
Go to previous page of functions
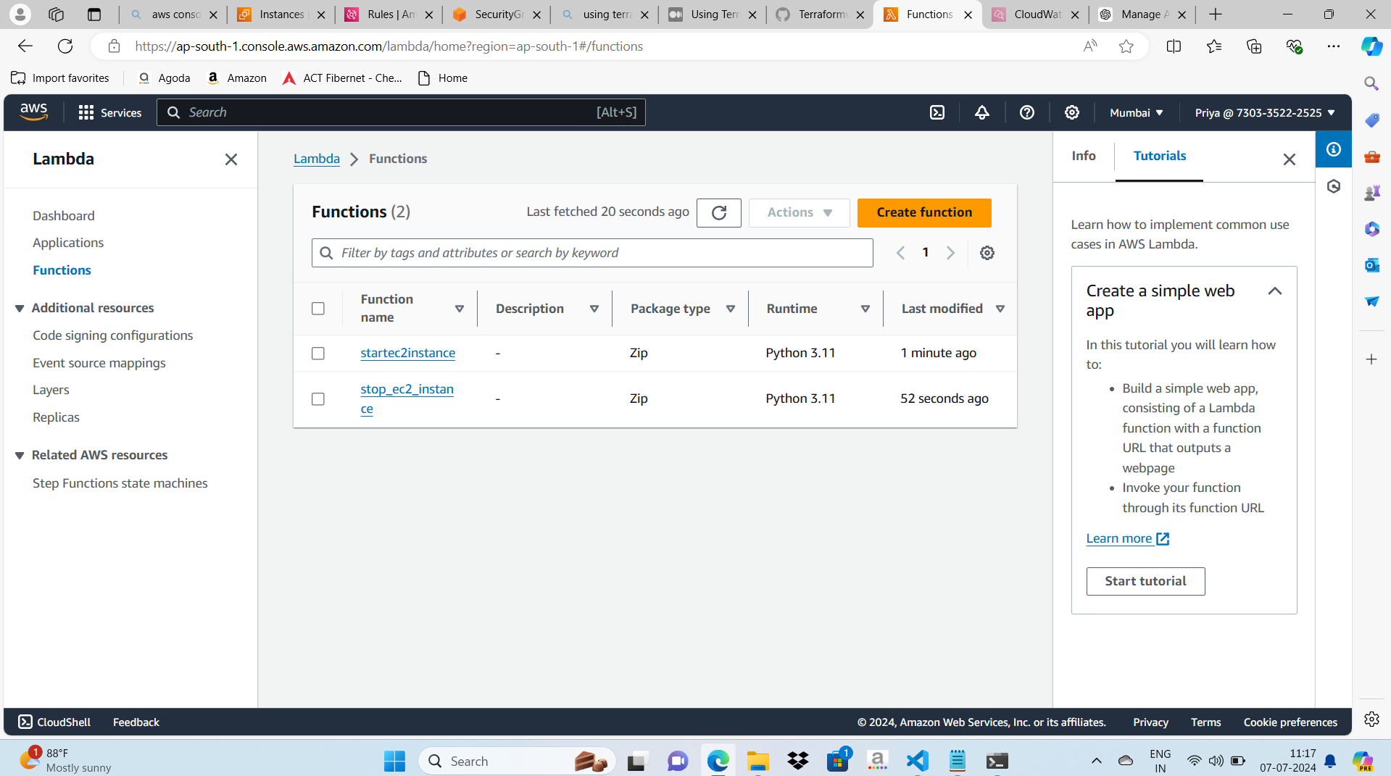pos(900,253)
